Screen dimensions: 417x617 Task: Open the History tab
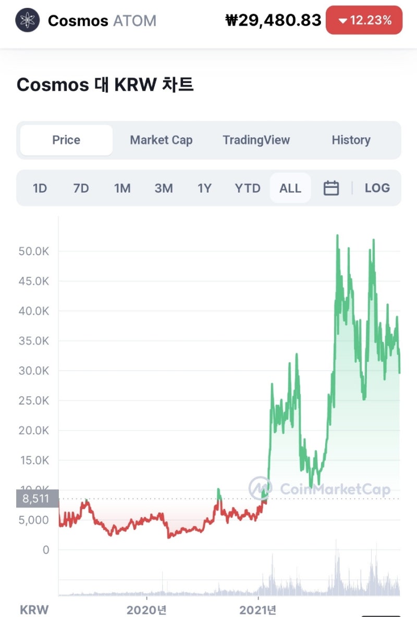[x=351, y=140]
